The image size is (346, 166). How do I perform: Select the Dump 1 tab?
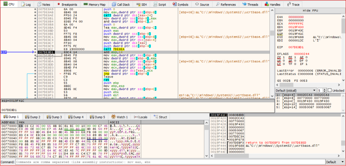coord(11,117)
